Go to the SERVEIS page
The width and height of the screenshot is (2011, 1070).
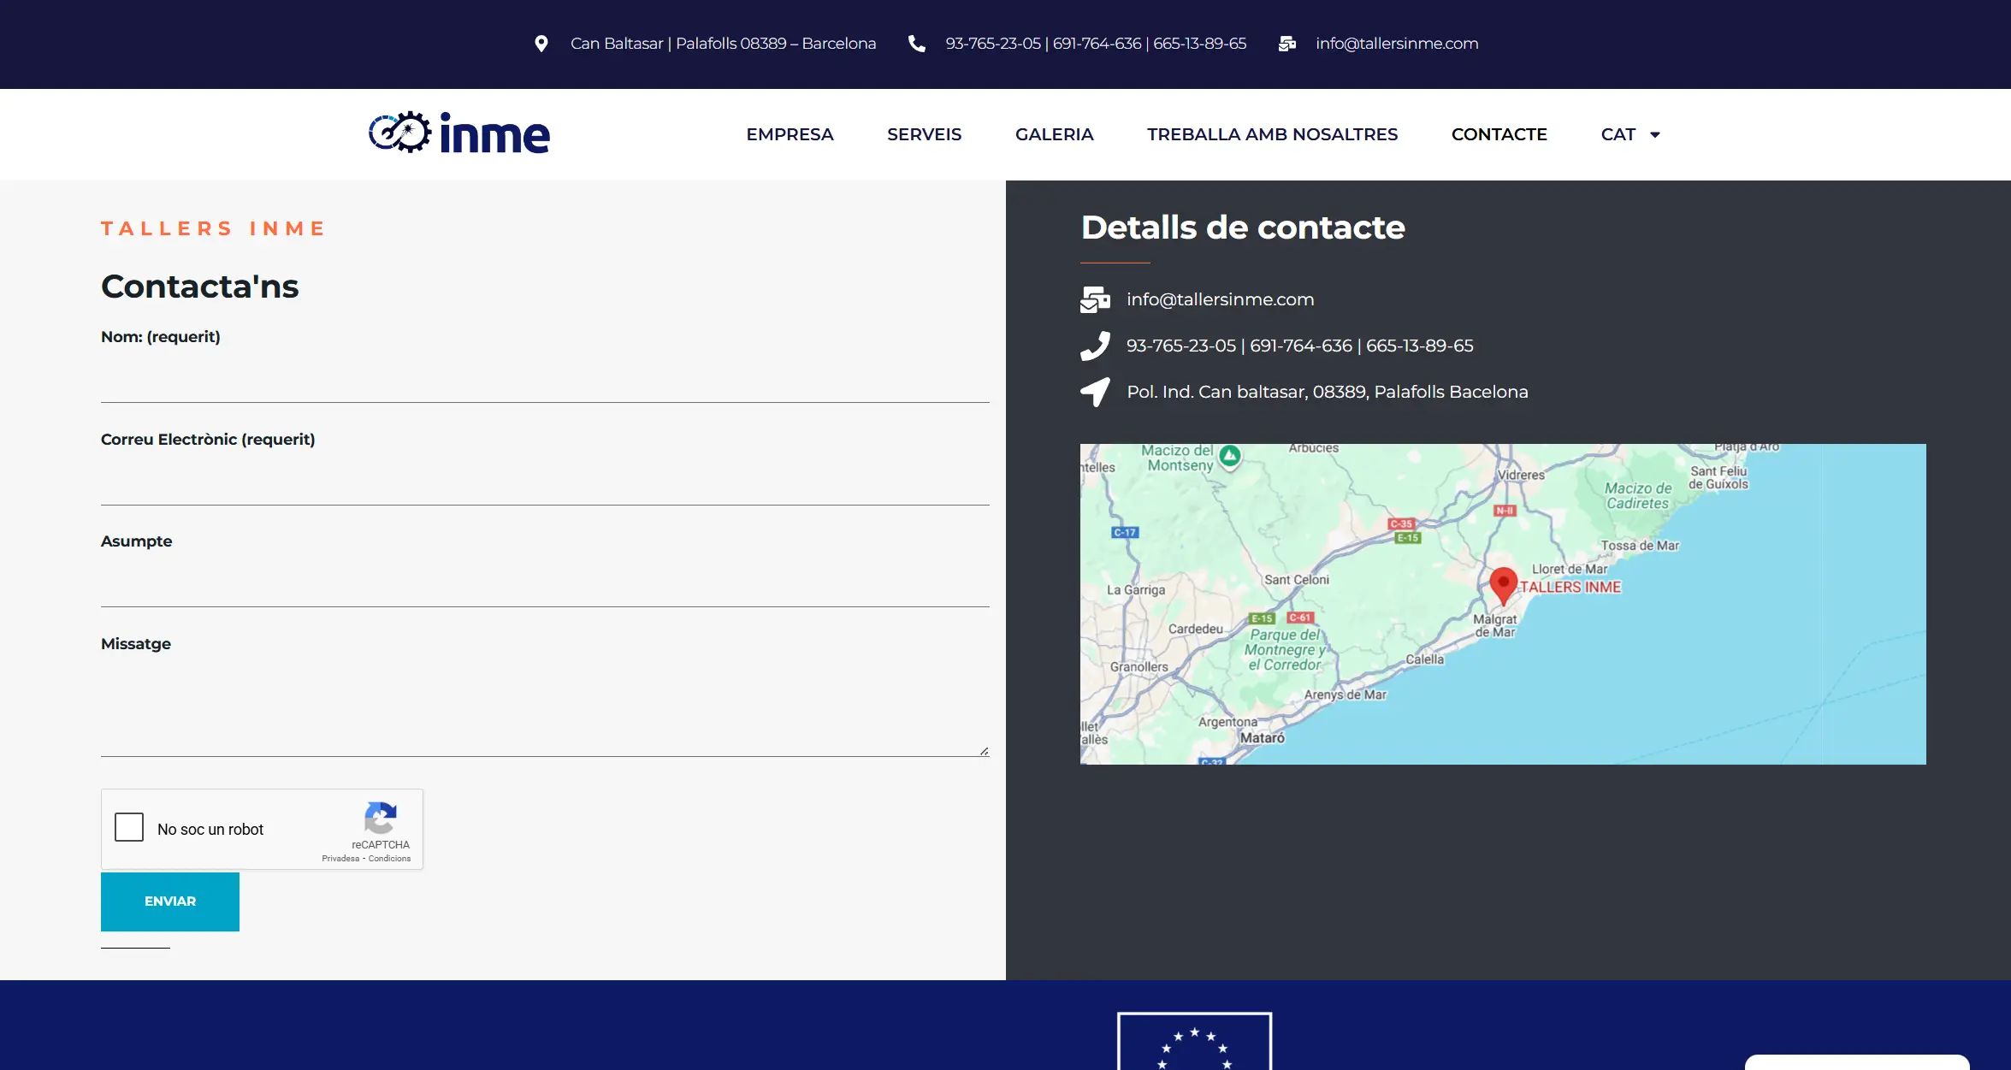[x=924, y=135]
